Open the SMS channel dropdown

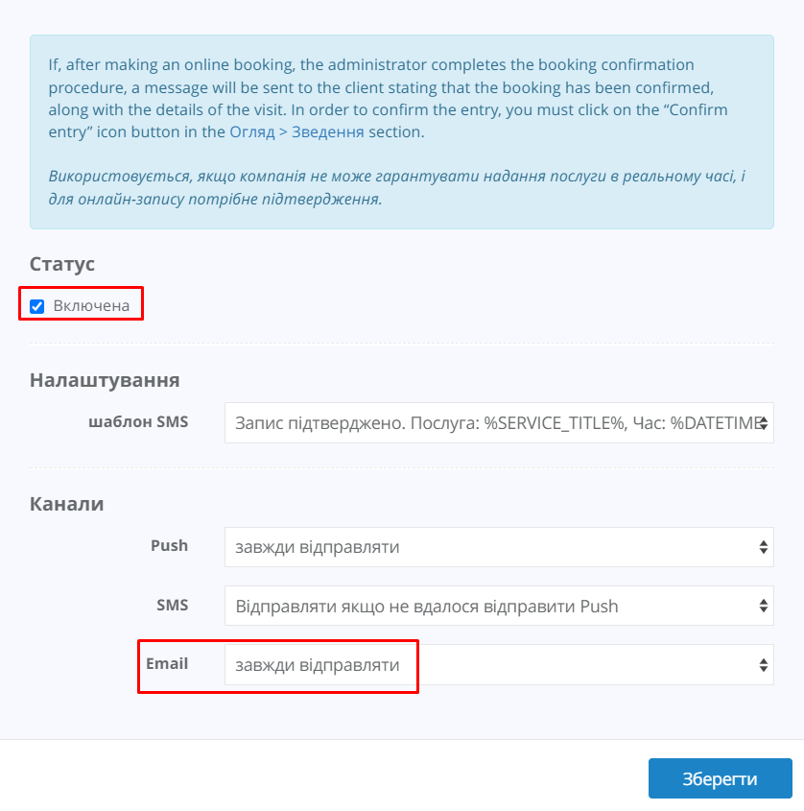tap(499, 607)
